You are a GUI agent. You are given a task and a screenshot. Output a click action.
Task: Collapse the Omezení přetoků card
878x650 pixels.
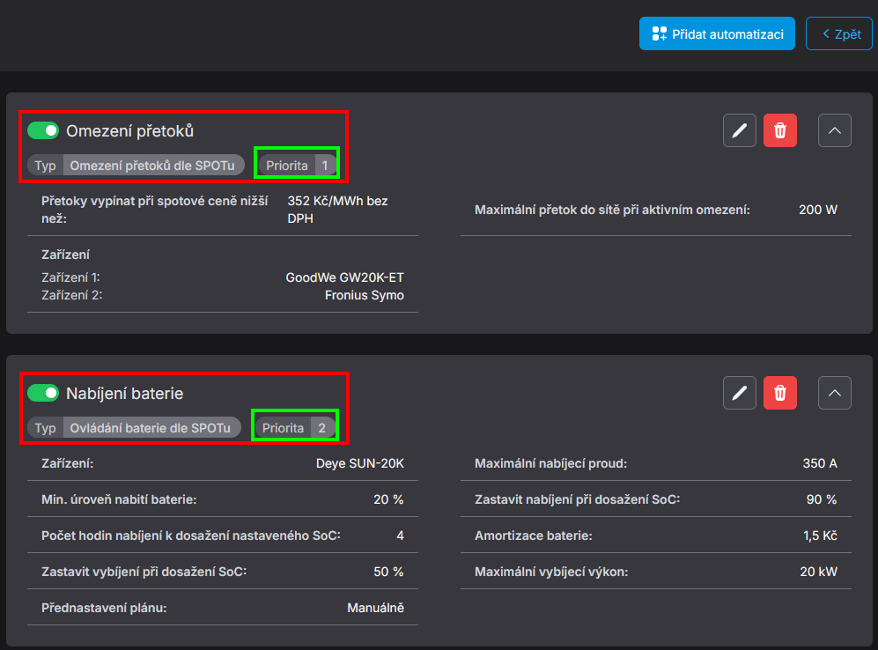coord(835,131)
